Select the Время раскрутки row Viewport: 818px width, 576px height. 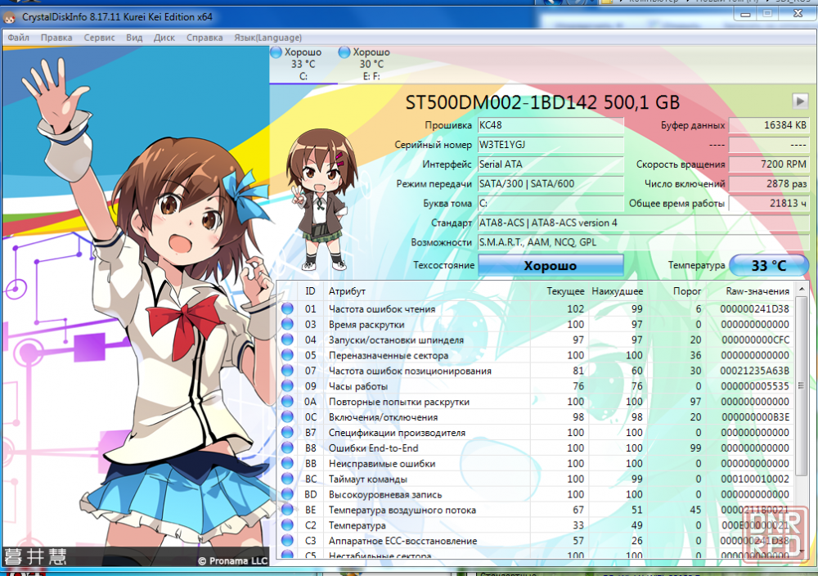tap(536, 324)
